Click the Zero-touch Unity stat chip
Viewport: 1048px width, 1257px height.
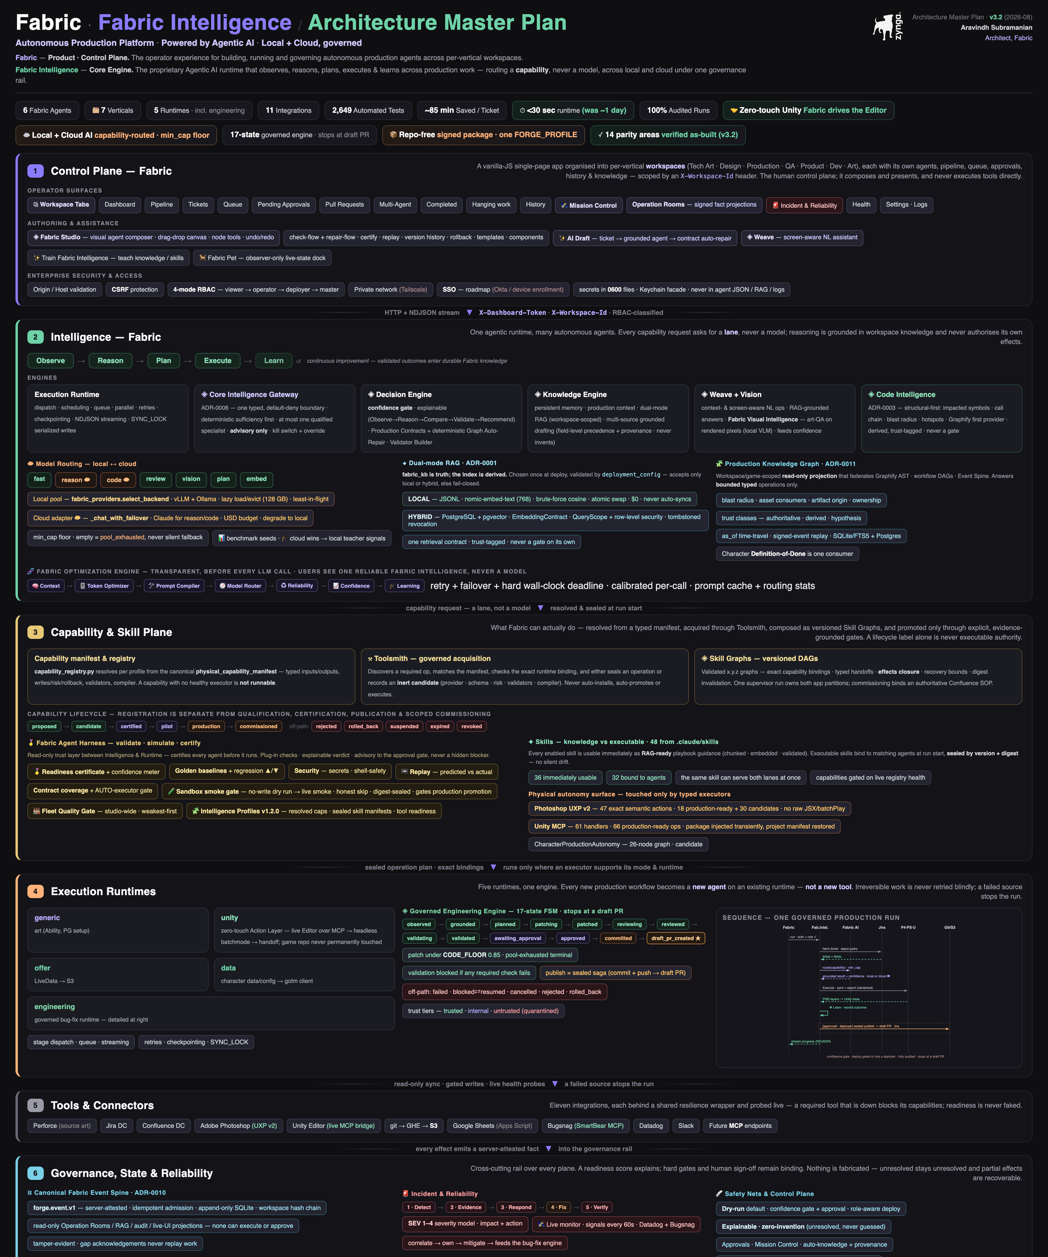point(808,110)
